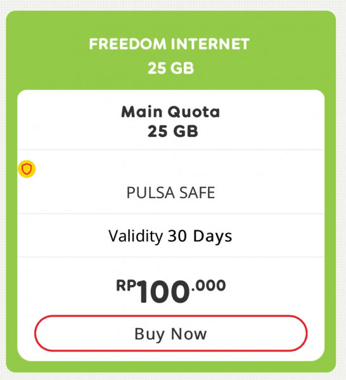Select the Validity 30 Days row
Image resolution: width=346 pixels, height=380 pixels.
click(x=170, y=236)
